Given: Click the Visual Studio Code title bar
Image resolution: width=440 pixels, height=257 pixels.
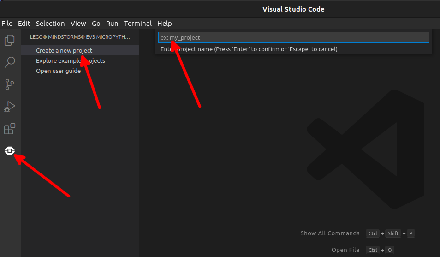Looking at the screenshot, I should click(x=293, y=9).
